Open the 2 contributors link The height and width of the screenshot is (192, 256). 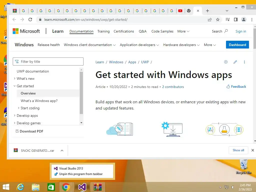173,87
